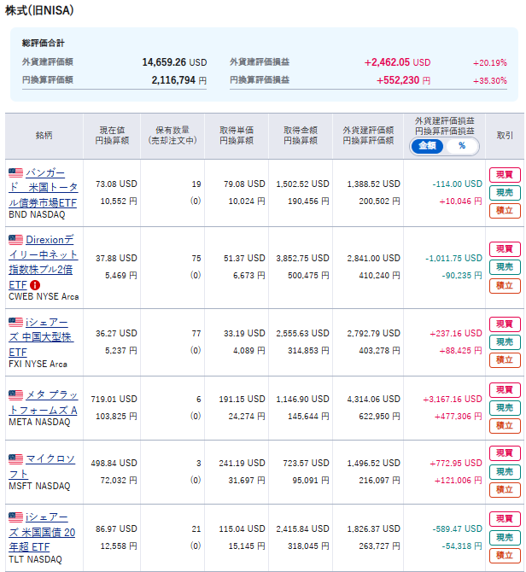Click META's gain +3,167.16 USD
The height and width of the screenshot is (572, 526).
453,399
